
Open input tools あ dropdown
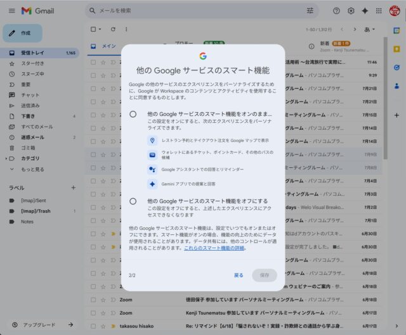click(369, 30)
